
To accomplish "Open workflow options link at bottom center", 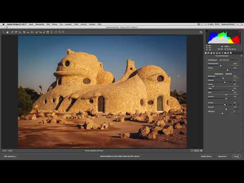I will point(119,157).
